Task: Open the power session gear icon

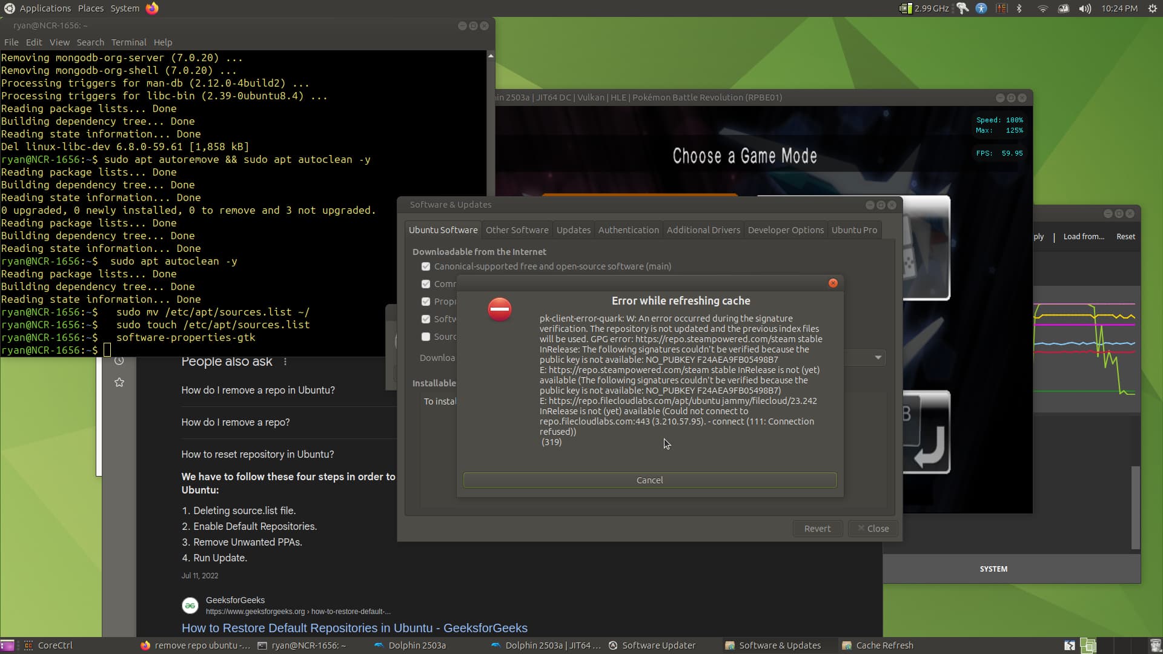Action: [1152, 8]
